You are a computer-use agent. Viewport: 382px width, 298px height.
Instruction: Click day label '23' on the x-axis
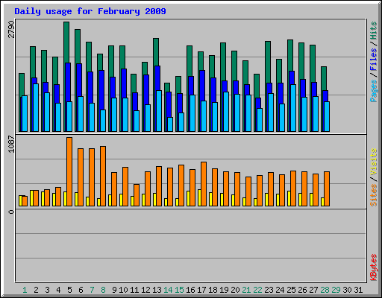(x=269, y=290)
